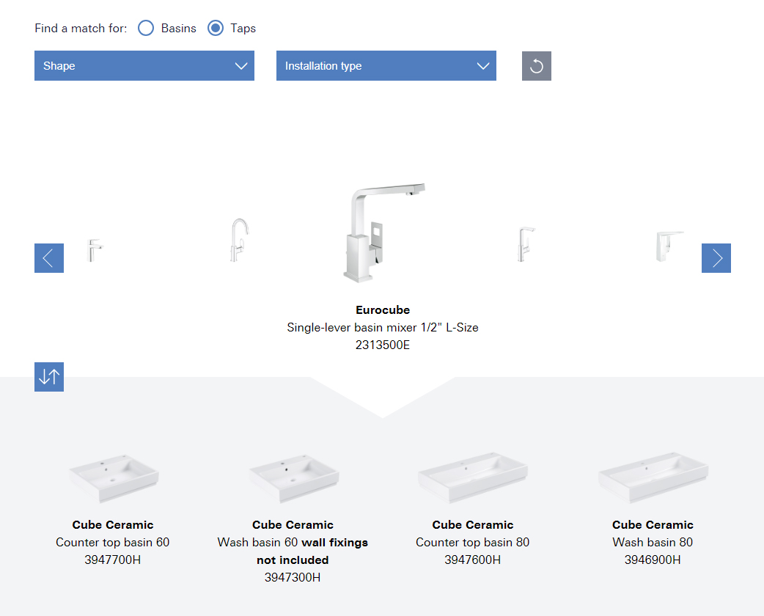
Task: Click the 'Find a match for:' label
Action: pos(81,29)
